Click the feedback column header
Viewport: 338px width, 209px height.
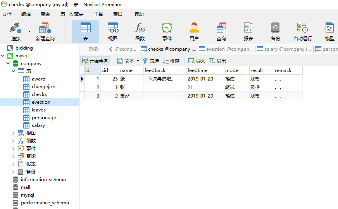point(165,70)
